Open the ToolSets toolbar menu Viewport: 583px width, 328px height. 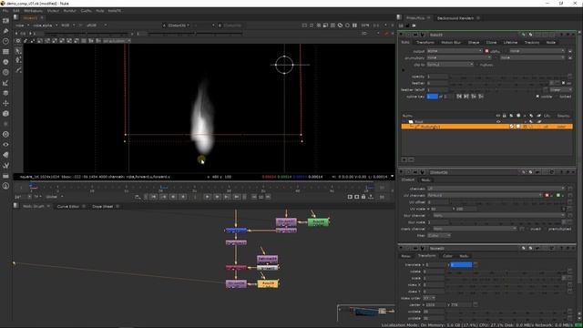click(5, 165)
